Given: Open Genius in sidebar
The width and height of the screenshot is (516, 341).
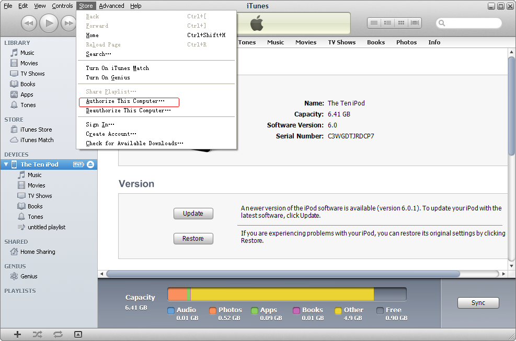Looking at the screenshot, I should tap(29, 277).
